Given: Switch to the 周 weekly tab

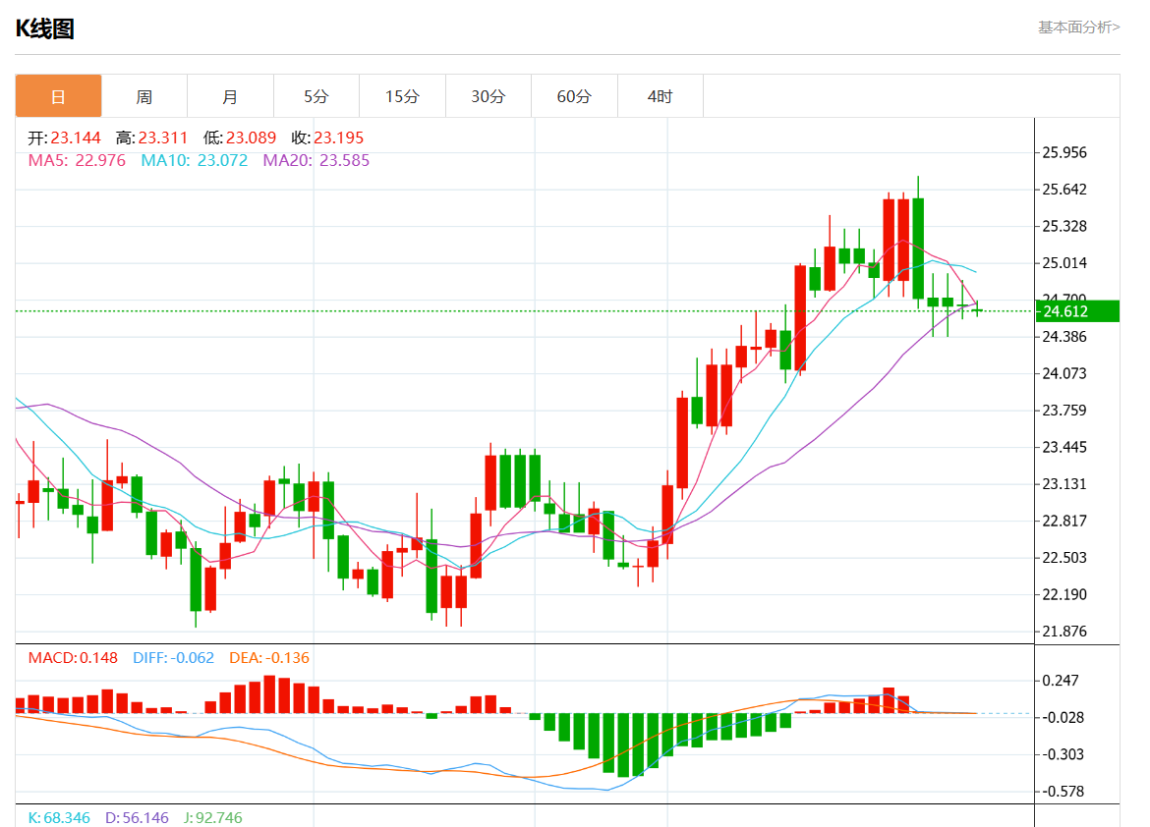Looking at the screenshot, I should pos(144,96).
